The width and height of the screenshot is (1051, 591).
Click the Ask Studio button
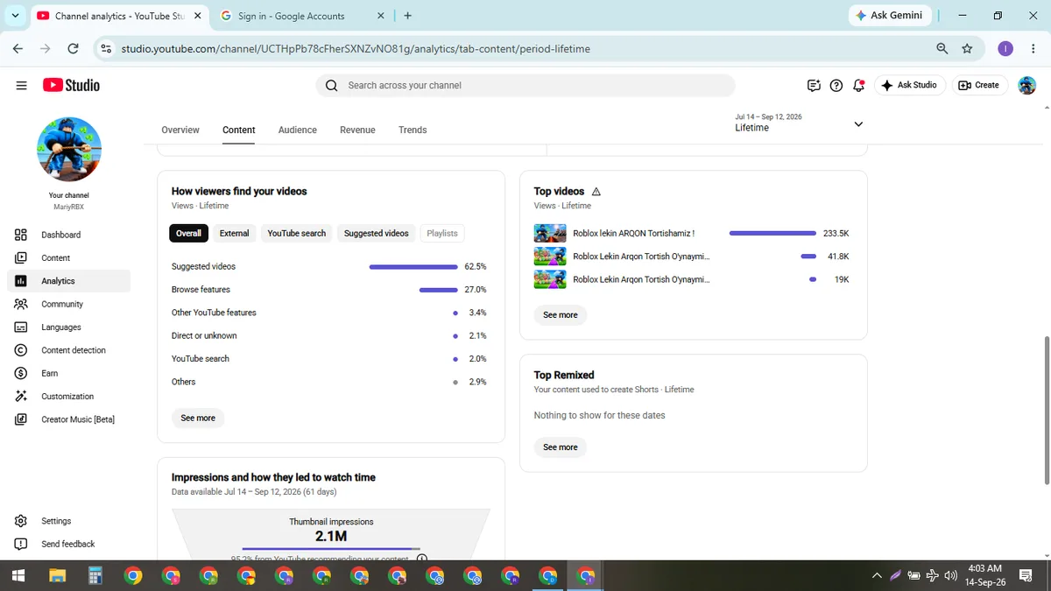click(910, 85)
